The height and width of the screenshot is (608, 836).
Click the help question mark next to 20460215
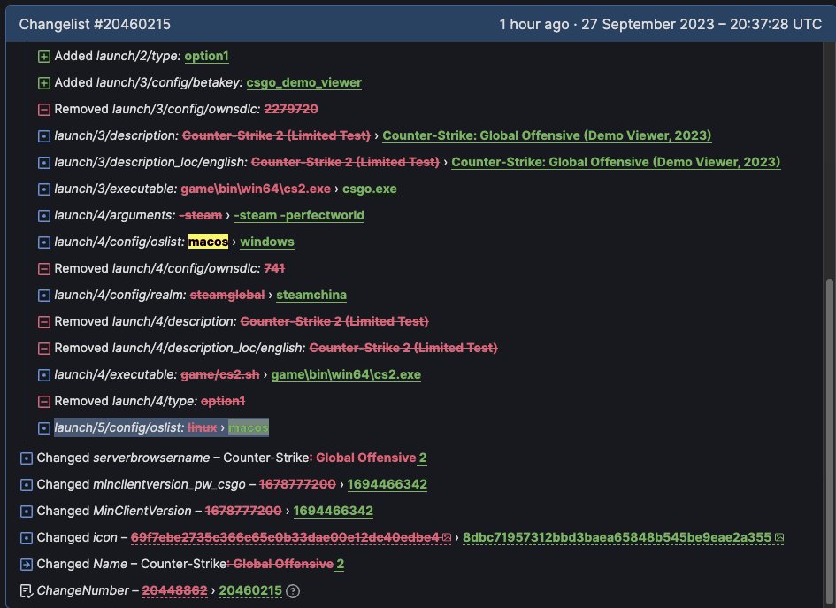(x=293, y=591)
